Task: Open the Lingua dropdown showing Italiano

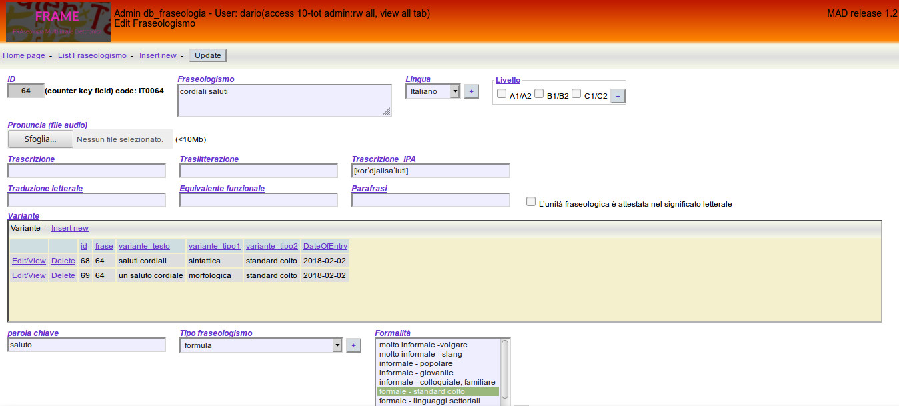Action: point(432,91)
